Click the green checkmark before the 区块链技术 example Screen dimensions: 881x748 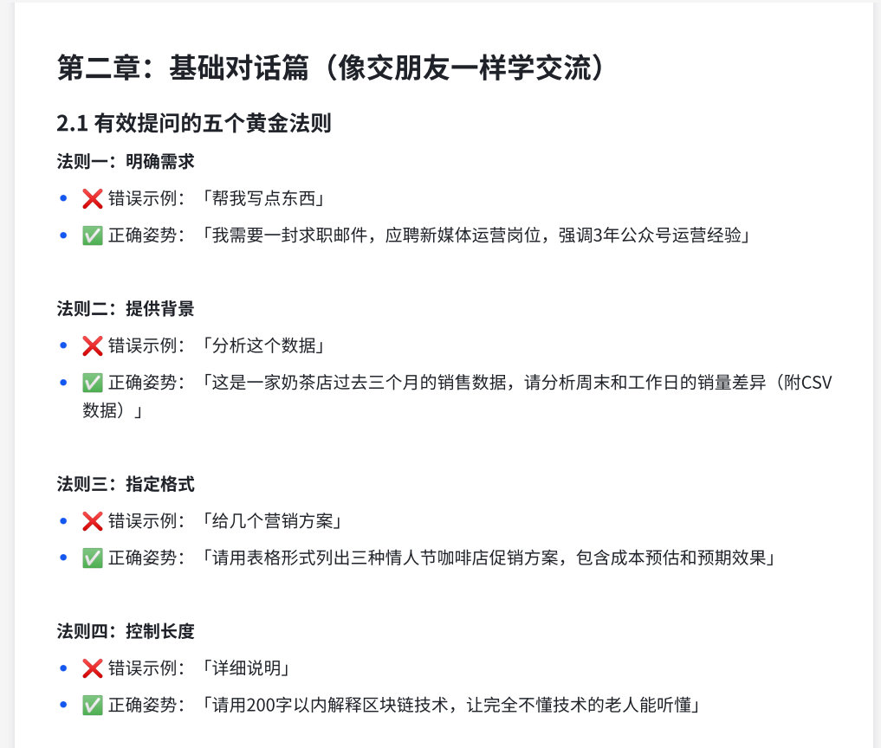coord(93,705)
